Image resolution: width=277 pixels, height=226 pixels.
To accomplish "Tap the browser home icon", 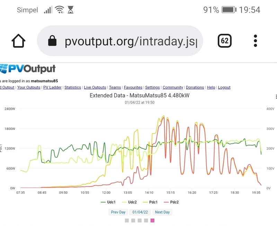I will point(19,41).
